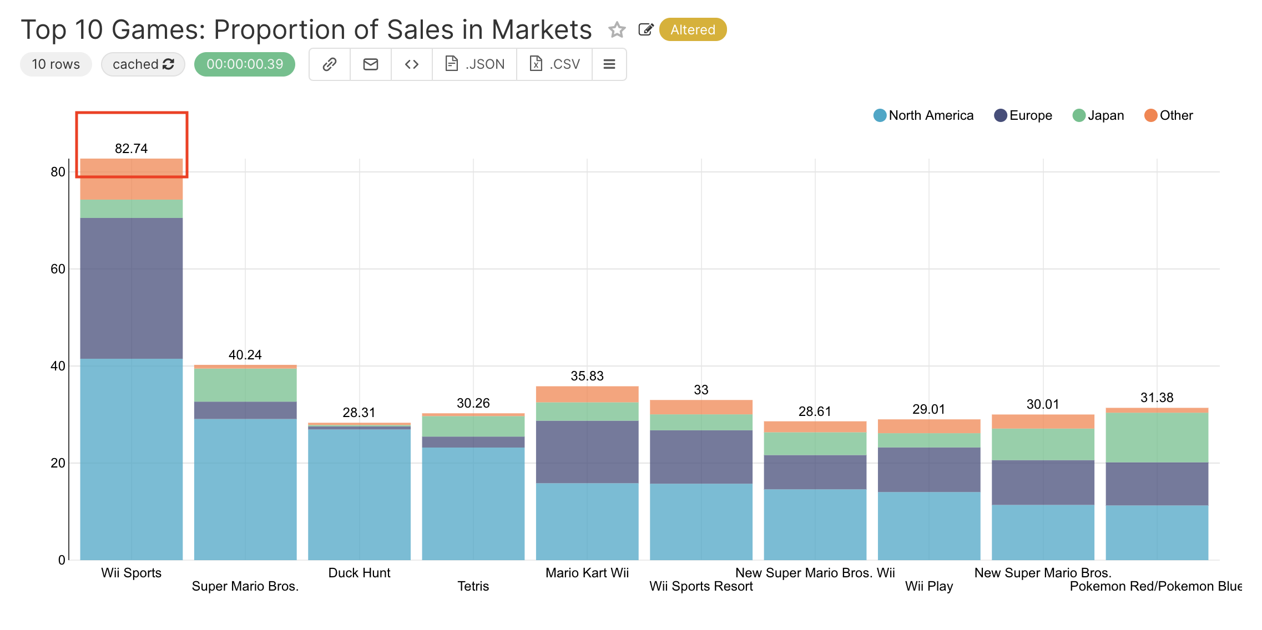This screenshot has width=1262, height=630.
Task: Click the Wii Play axis label
Action: pyautogui.click(x=929, y=586)
